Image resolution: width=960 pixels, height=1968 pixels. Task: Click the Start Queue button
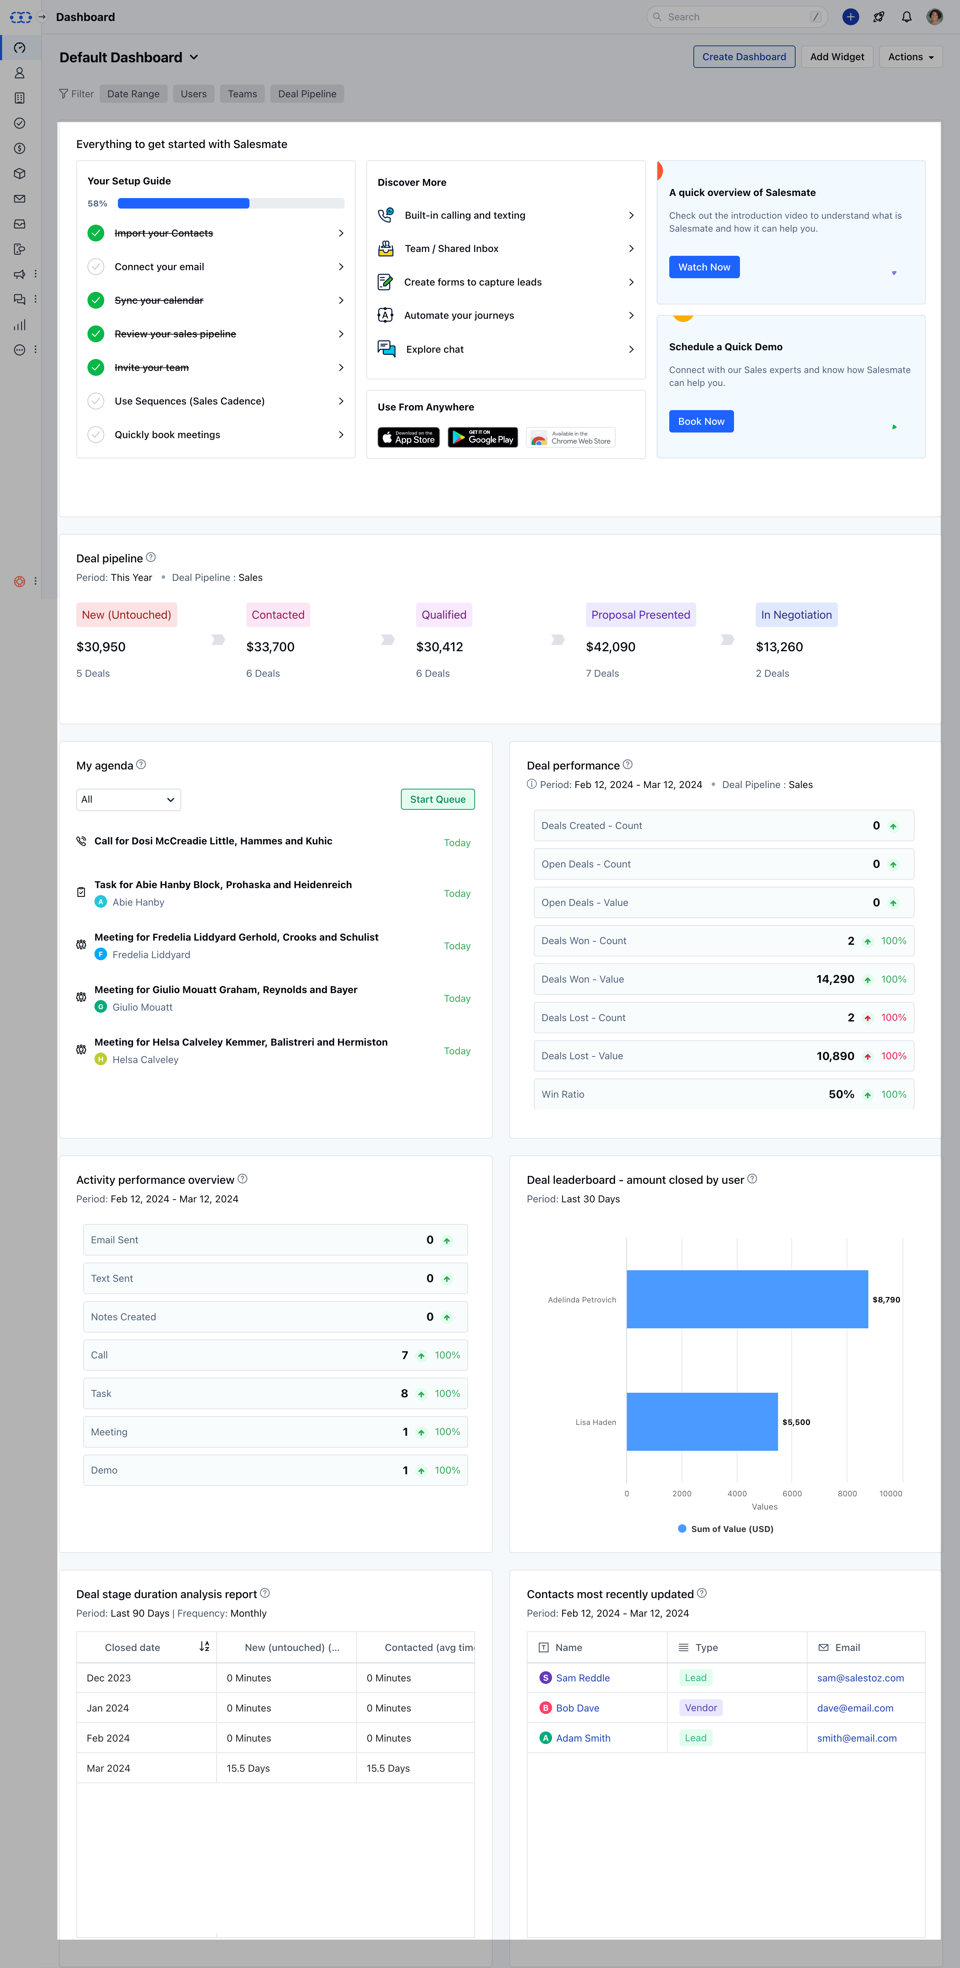pos(438,799)
